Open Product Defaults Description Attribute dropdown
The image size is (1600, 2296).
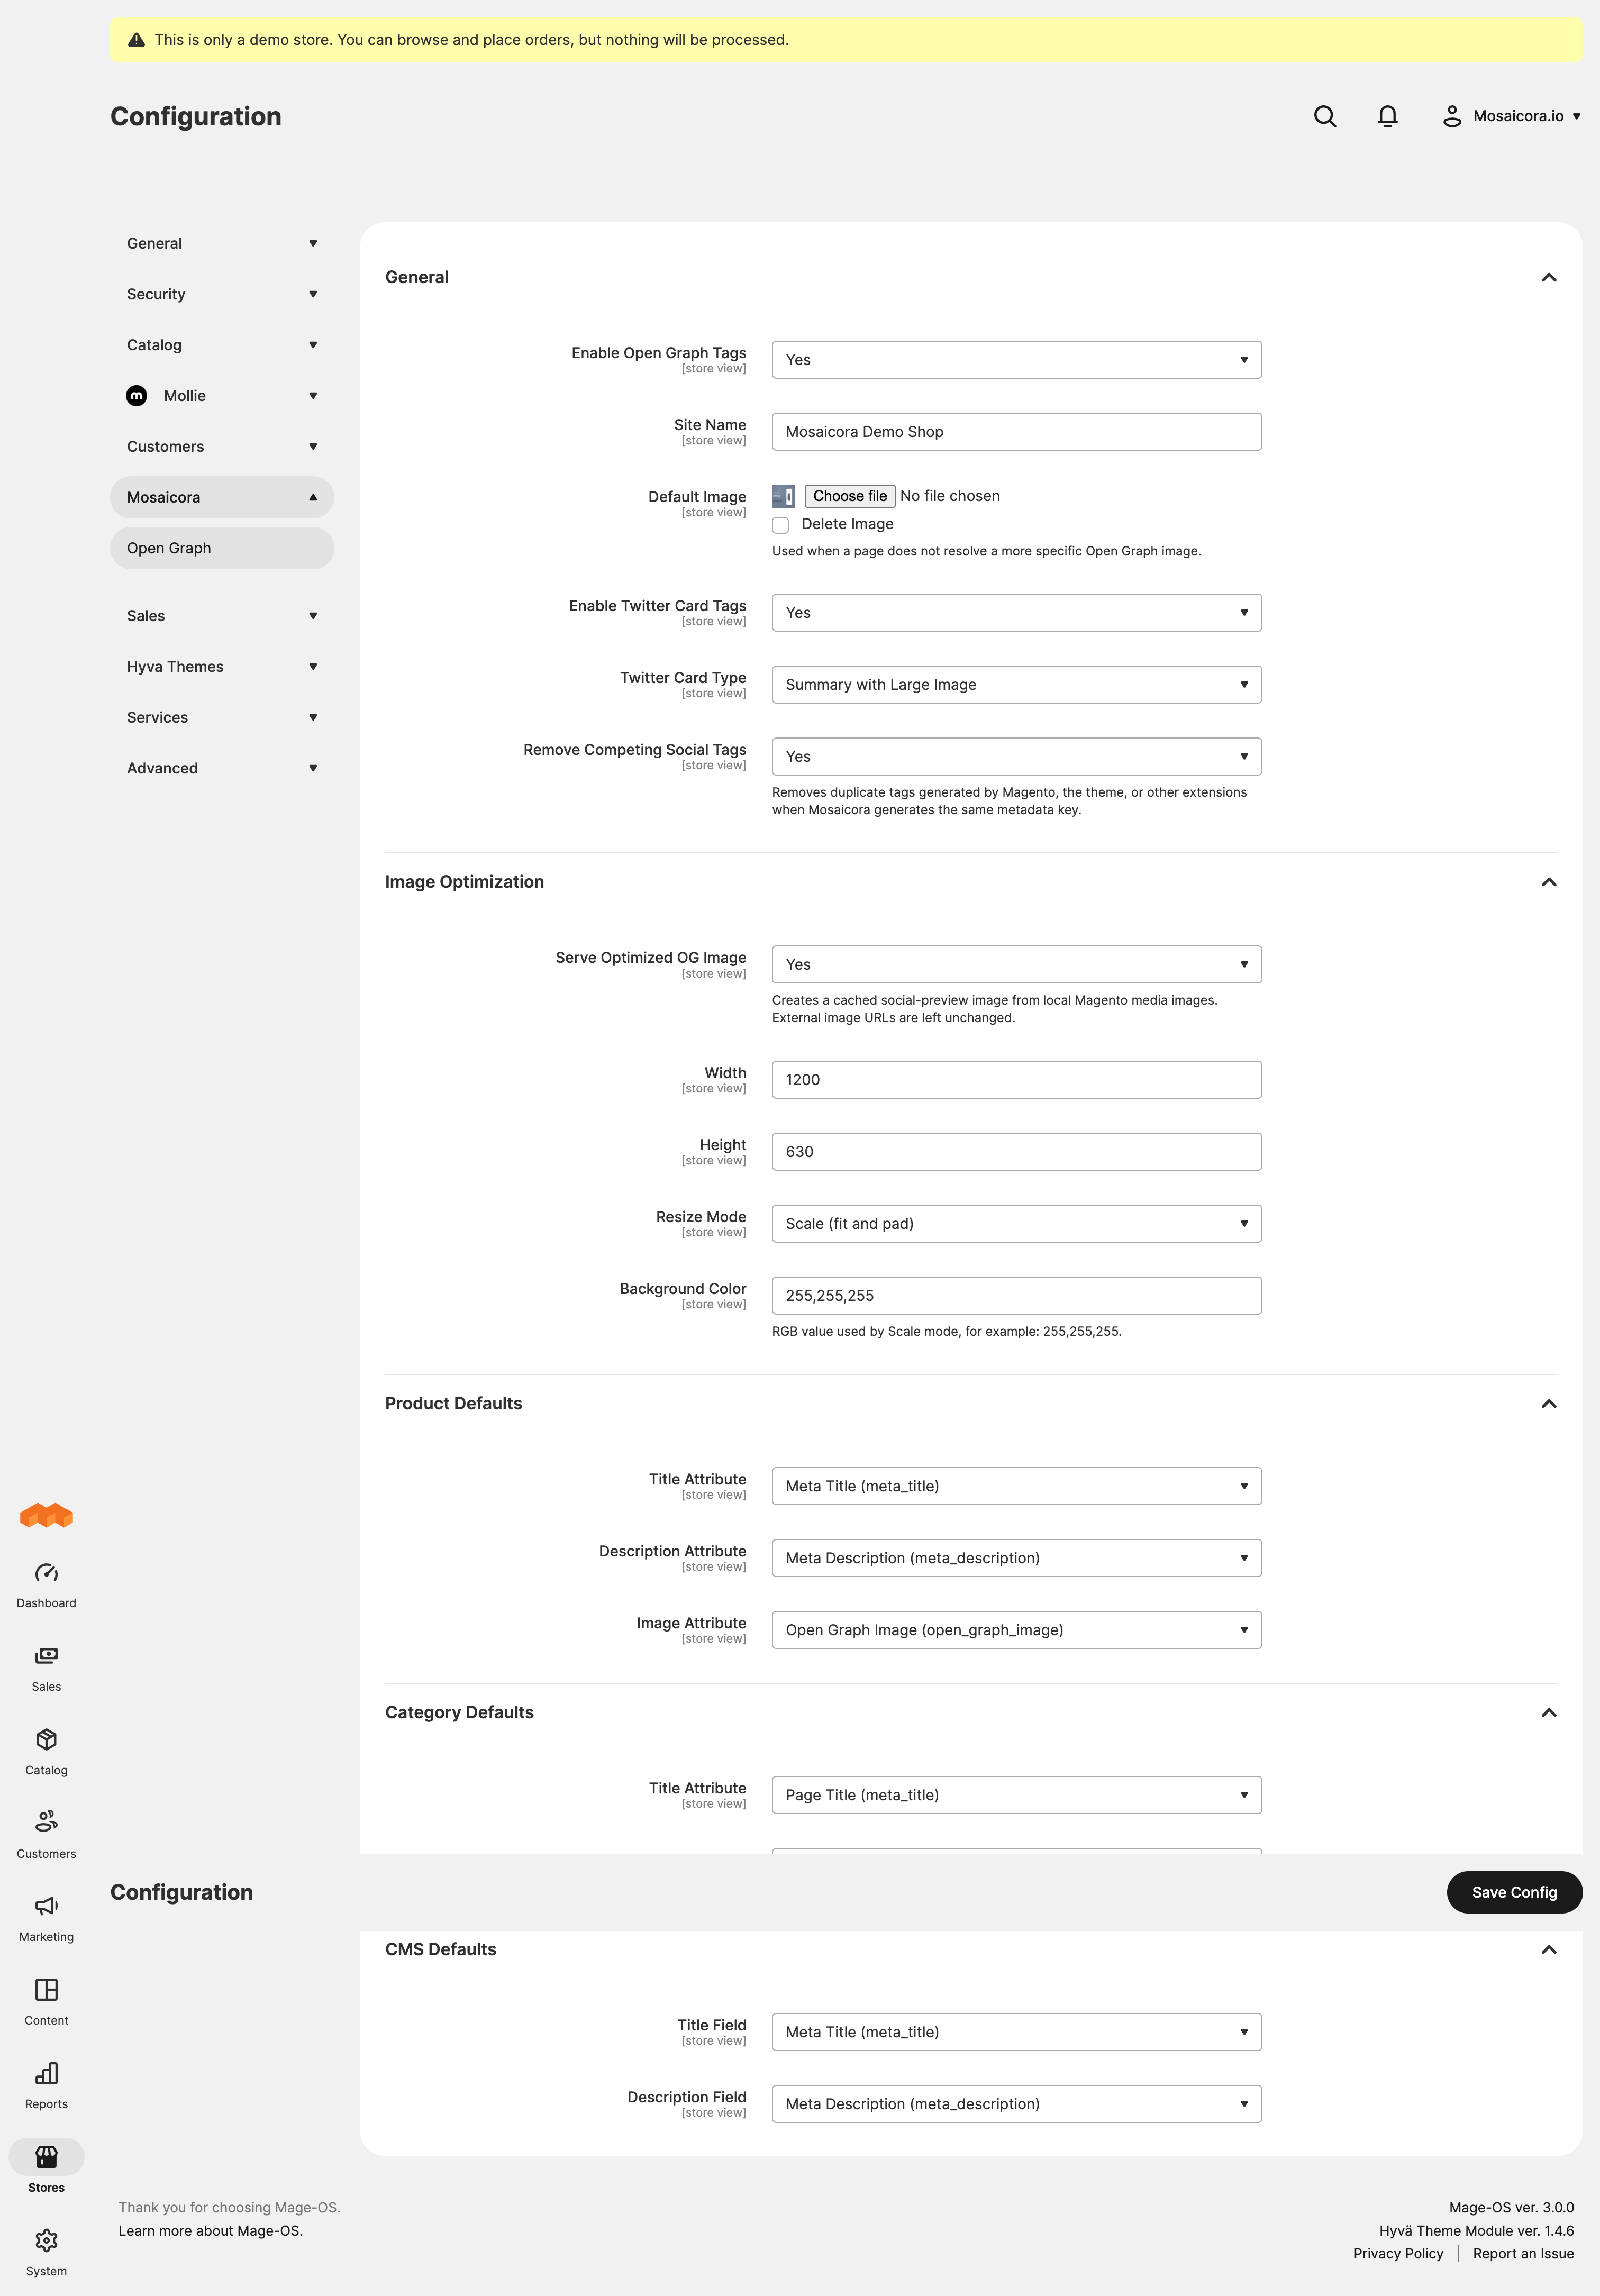(x=1016, y=1558)
